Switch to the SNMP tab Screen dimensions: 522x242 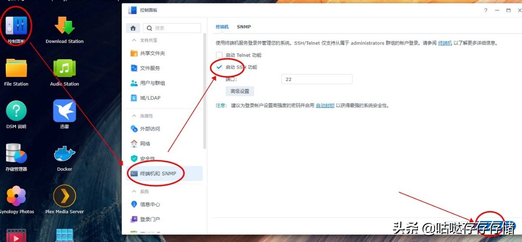(244, 27)
